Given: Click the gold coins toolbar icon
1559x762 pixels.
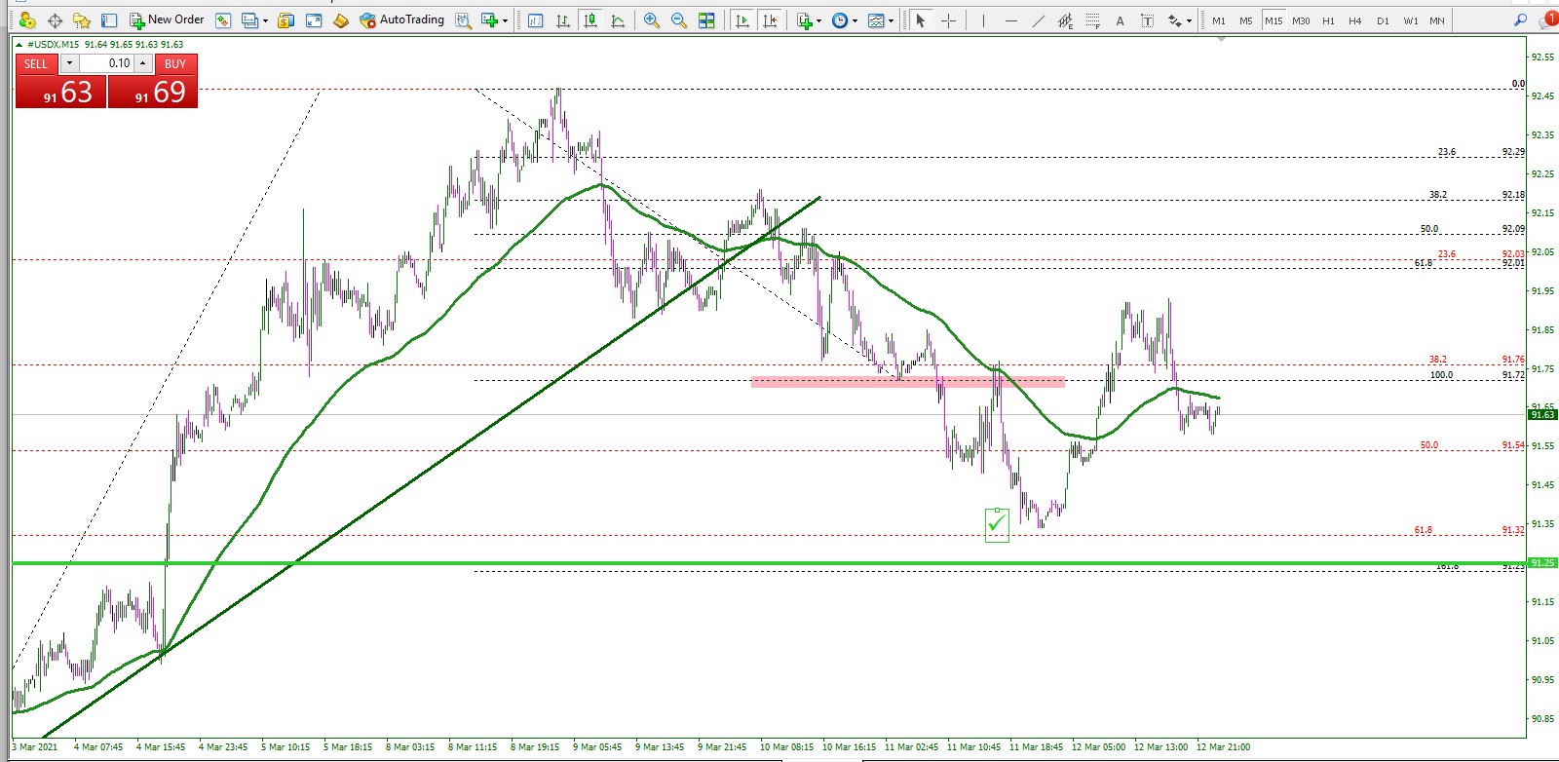Looking at the screenshot, I should pyautogui.click(x=285, y=19).
